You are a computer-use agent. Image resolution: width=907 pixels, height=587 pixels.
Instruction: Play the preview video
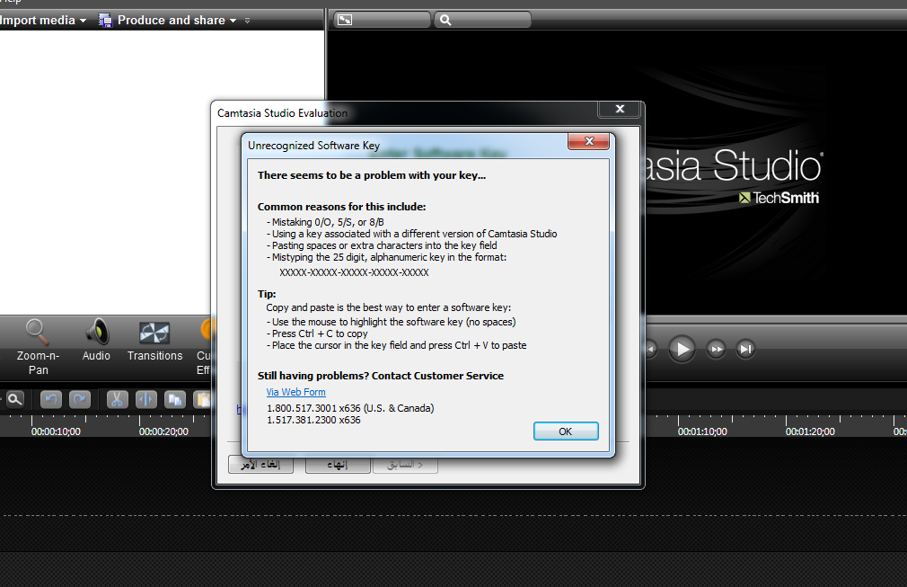tap(682, 349)
